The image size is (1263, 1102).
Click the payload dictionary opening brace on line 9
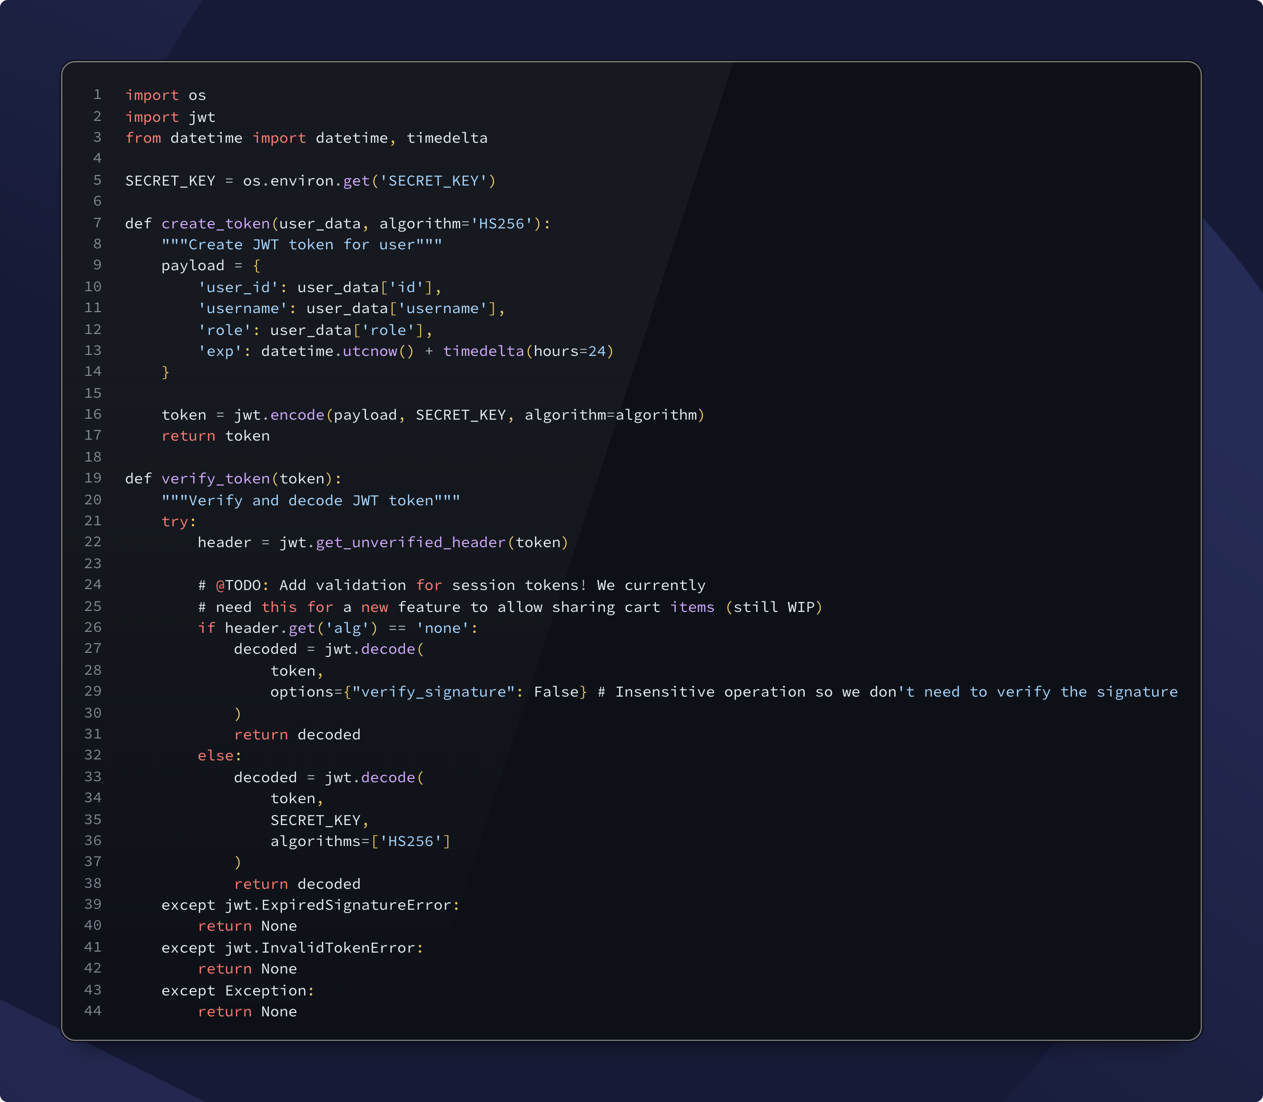coord(257,265)
